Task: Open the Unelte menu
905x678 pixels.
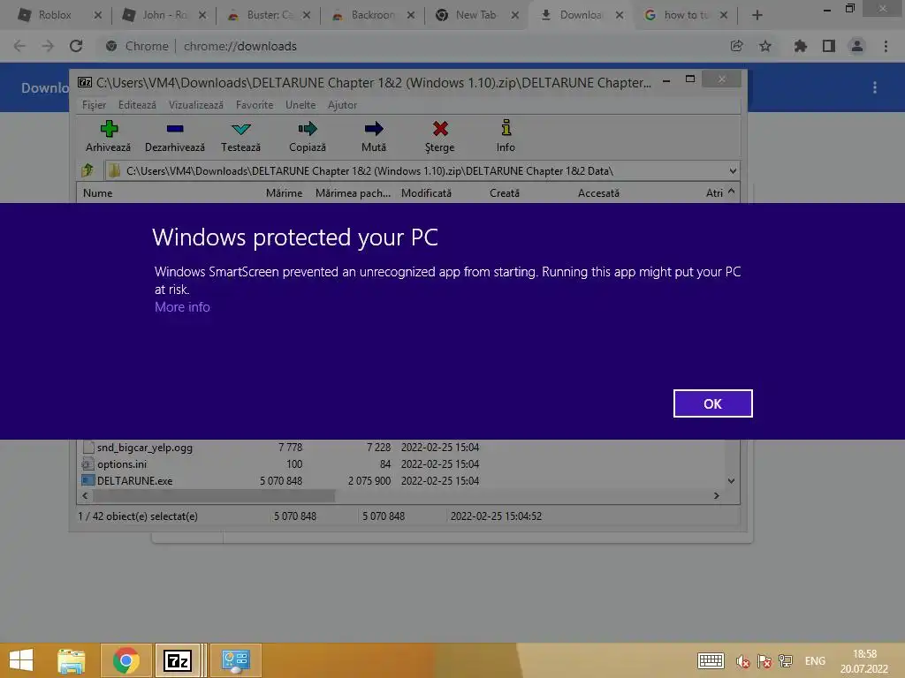Action: point(300,105)
